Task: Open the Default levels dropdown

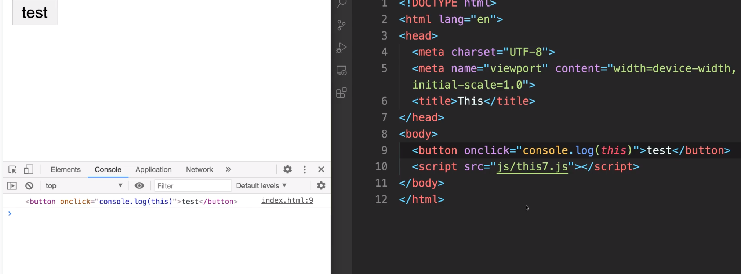Action: click(261, 186)
